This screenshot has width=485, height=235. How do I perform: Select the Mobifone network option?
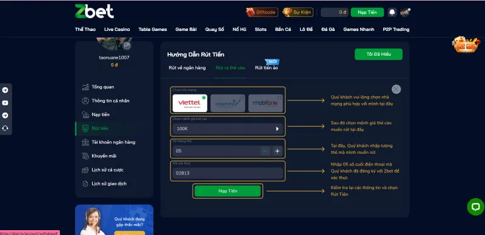click(266, 104)
